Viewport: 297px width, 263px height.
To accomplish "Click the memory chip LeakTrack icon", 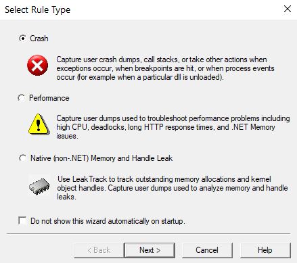I will [x=39, y=187].
